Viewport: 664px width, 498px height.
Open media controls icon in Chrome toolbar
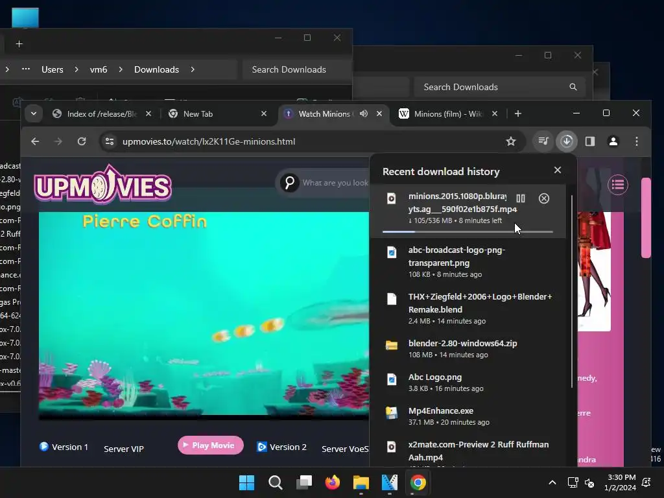tap(543, 141)
